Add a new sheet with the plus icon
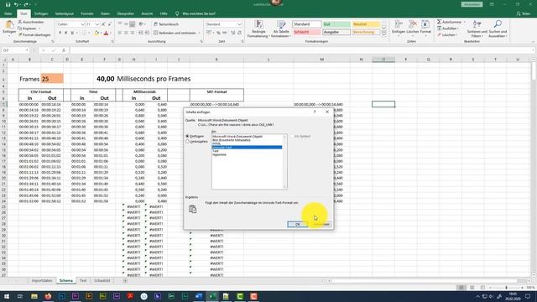Viewport: 537px width, 302px height. point(125,280)
